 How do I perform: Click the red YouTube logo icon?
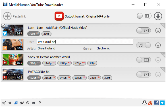(59, 16)
